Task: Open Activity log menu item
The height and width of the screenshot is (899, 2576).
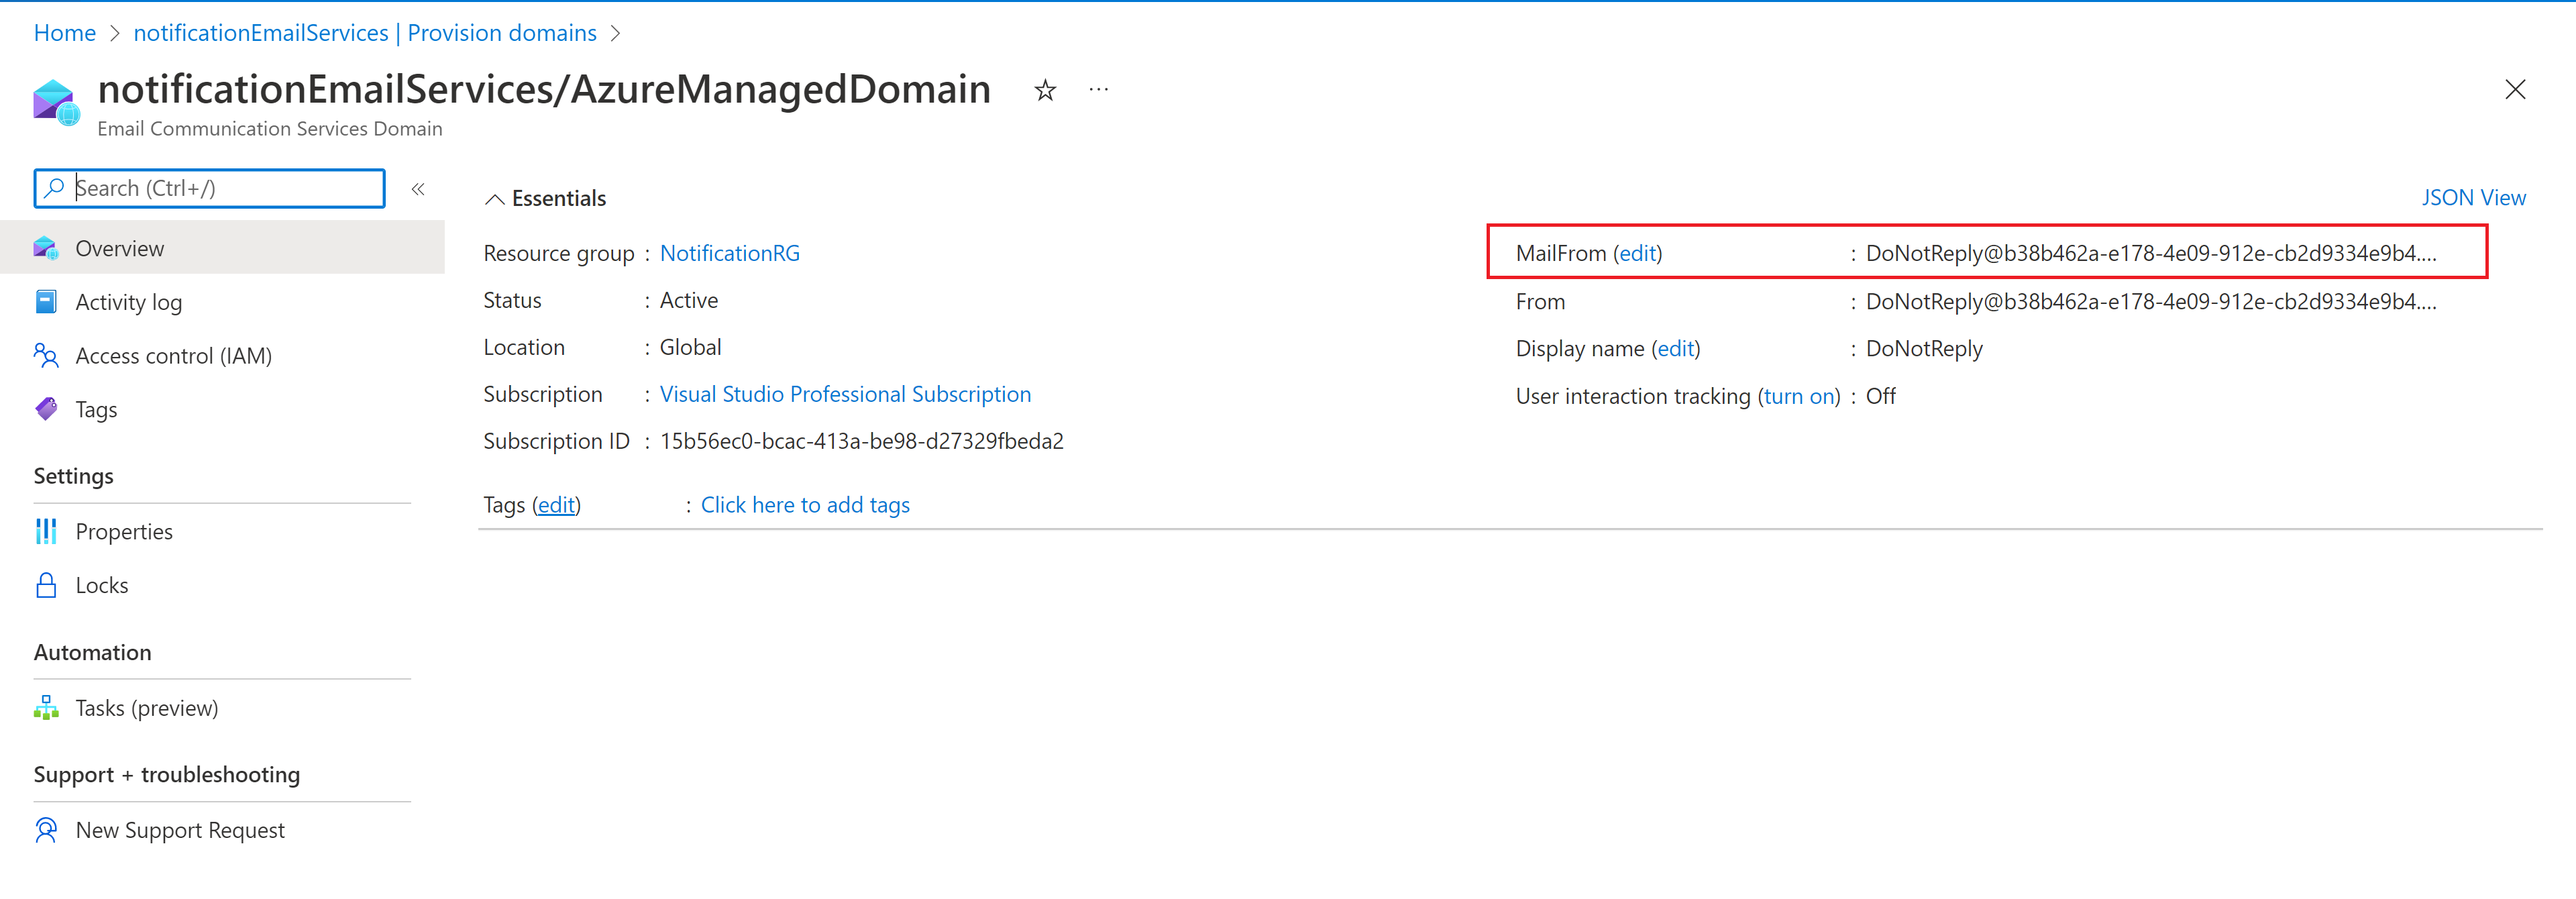Action: coord(128,302)
